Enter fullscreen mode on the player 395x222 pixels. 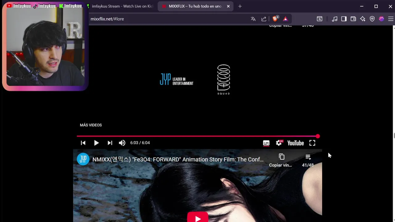pos(312,143)
